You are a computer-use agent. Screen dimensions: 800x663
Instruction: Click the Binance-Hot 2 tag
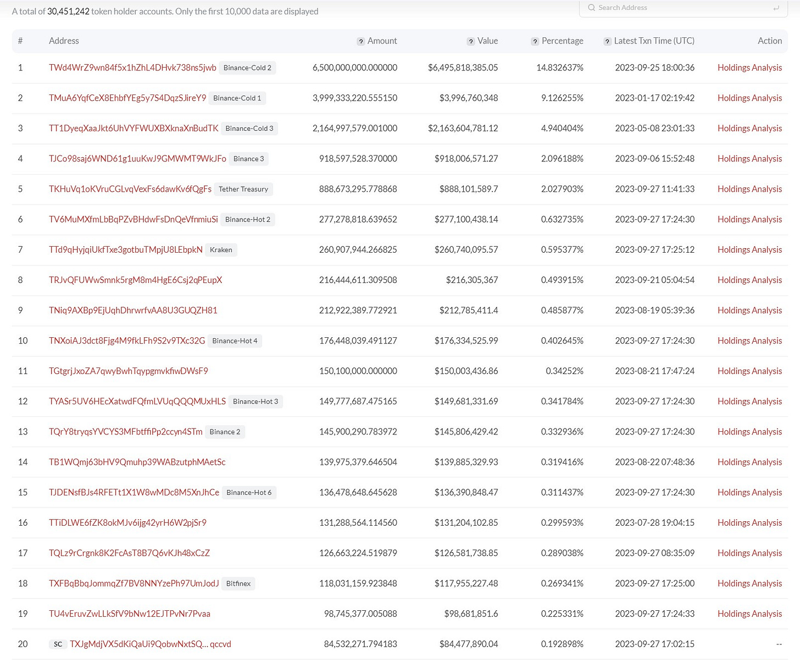[248, 219]
